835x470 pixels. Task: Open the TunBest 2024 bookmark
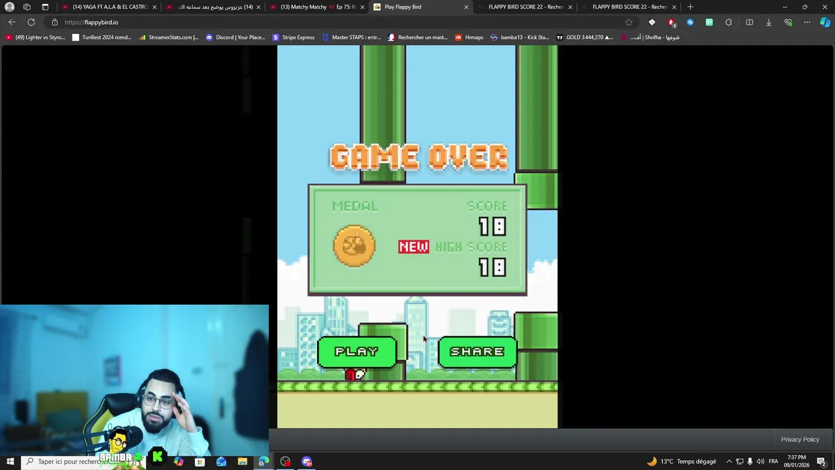(102, 37)
